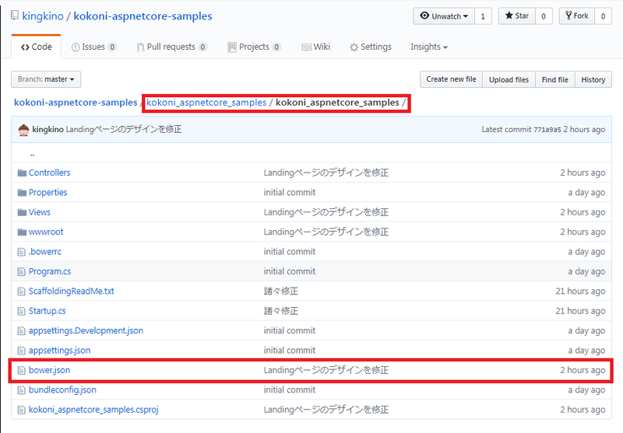Click the folder icon next to Properties
Viewport: 623px width, 433px height.
tap(22, 193)
